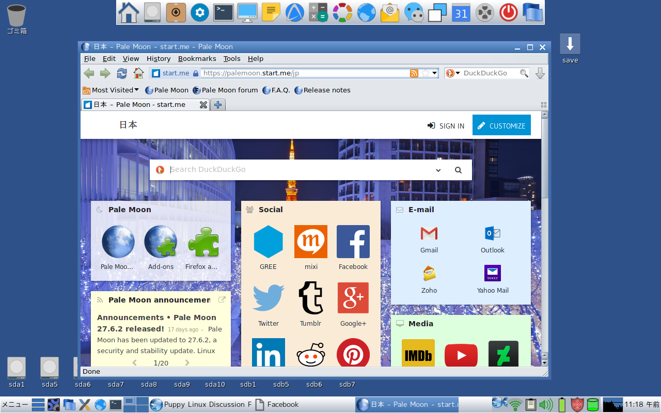
Task: Expand the address bar history dropdown
Action: point(434,73)
